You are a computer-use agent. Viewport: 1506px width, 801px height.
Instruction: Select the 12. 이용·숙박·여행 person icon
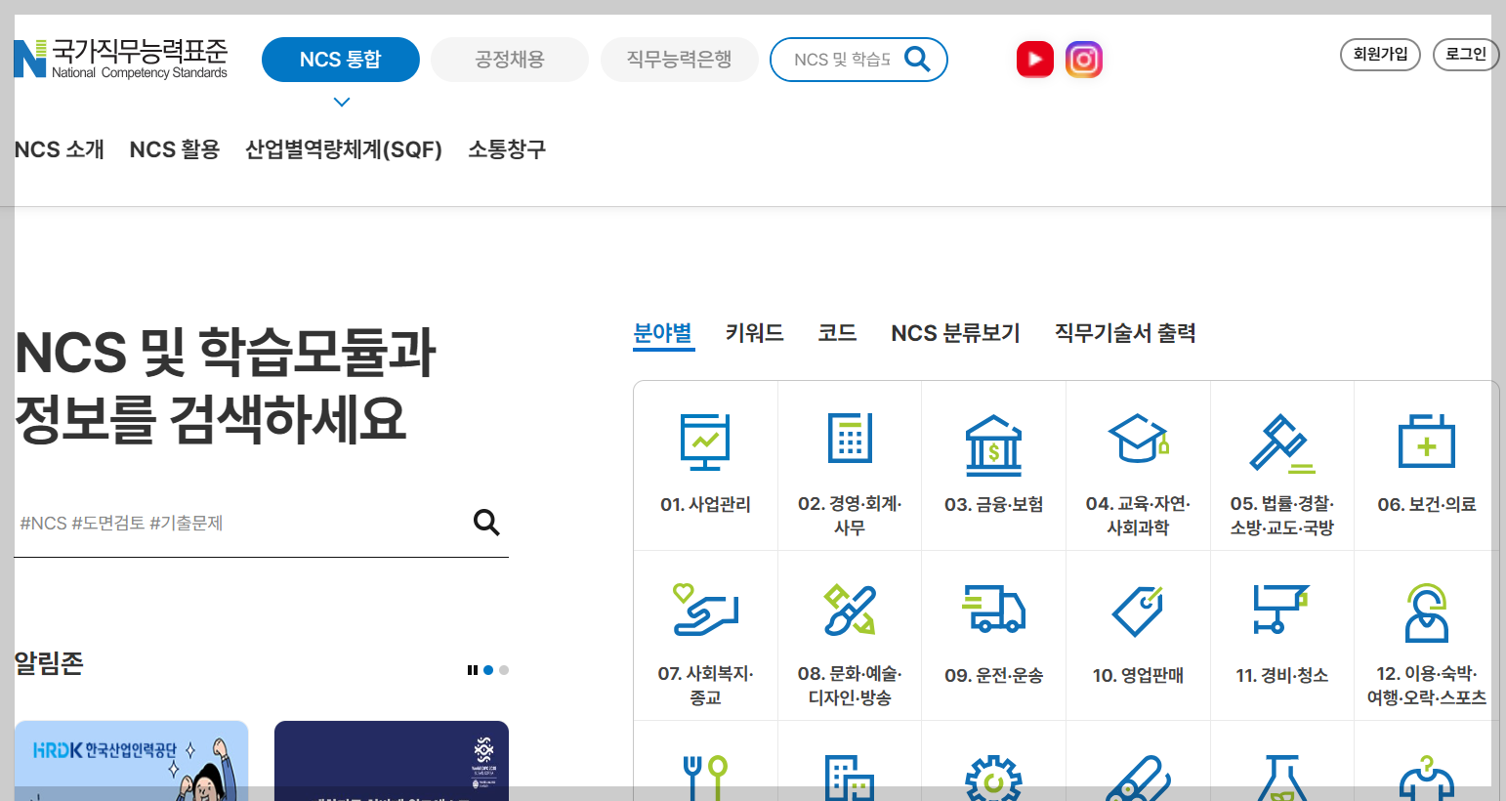1426,612
